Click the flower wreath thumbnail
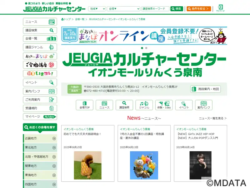Viewport: 250px width, 188px height. click(x=144, y=165)
